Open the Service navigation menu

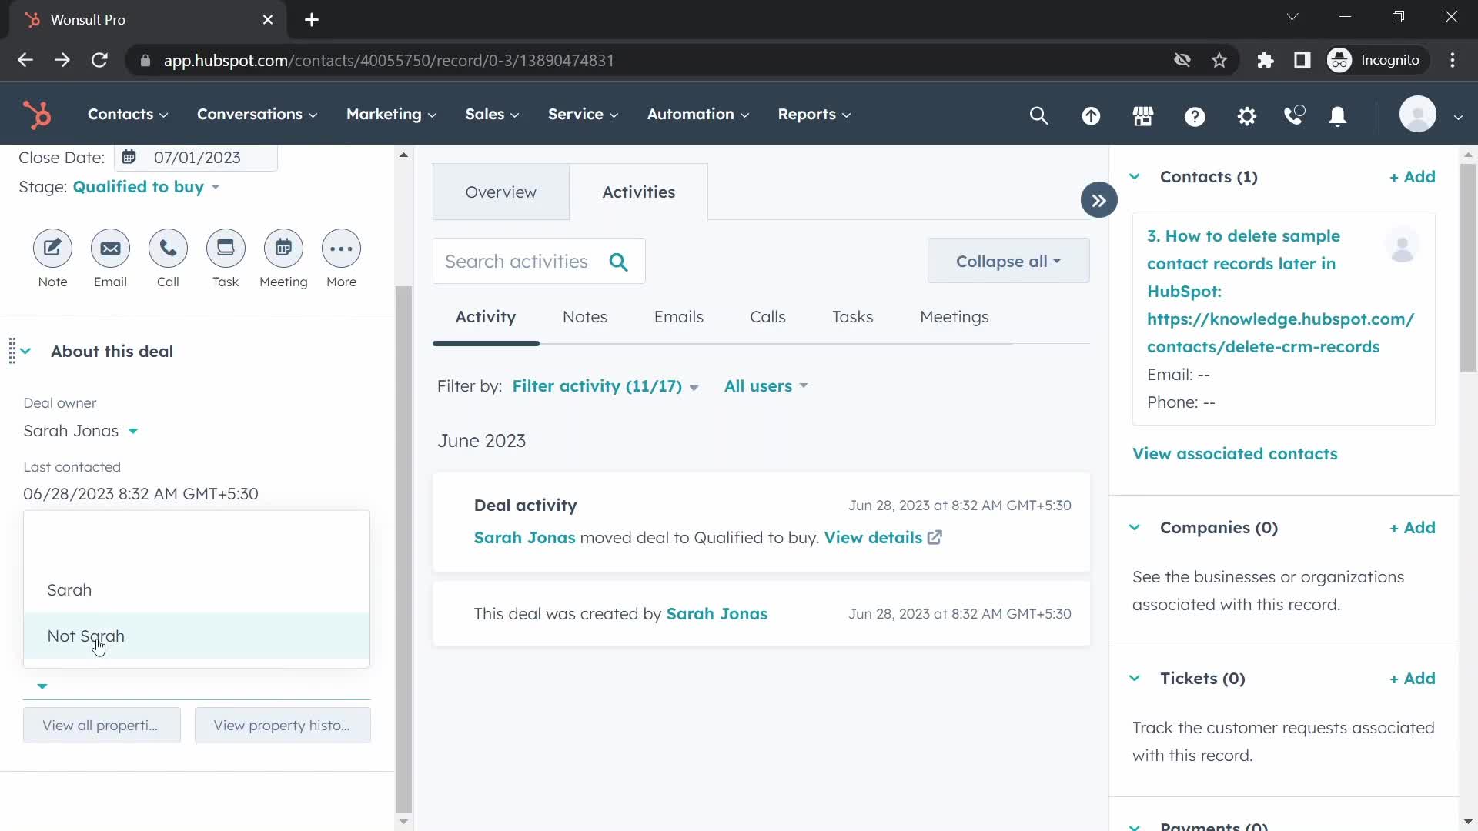(583, 115)
